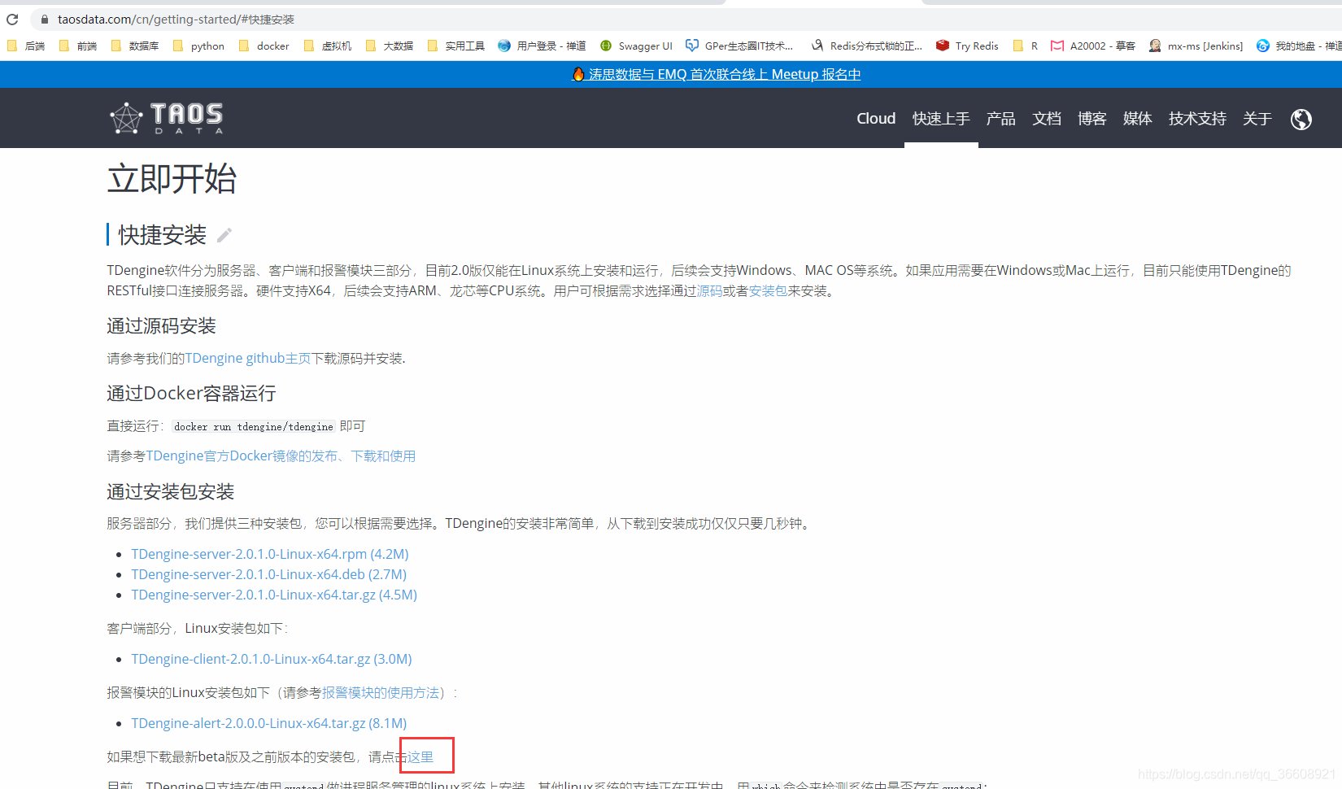Open the 技术支持 page

[x=1197, y=118]
